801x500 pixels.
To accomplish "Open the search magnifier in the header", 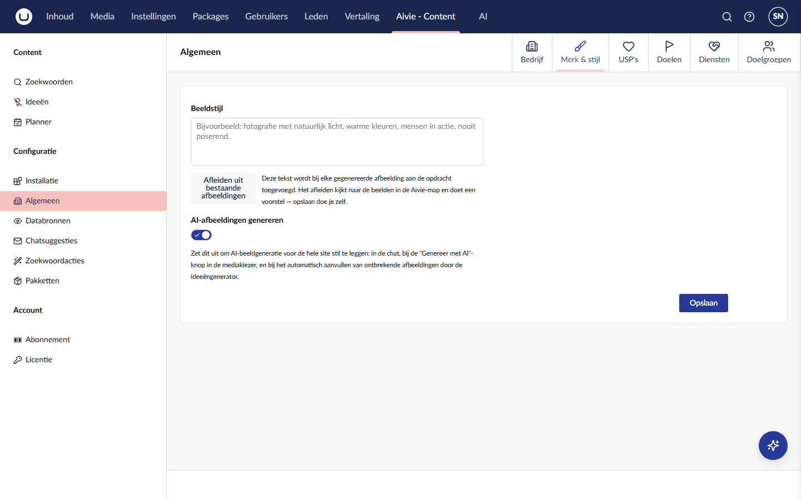I will point(727,17).
